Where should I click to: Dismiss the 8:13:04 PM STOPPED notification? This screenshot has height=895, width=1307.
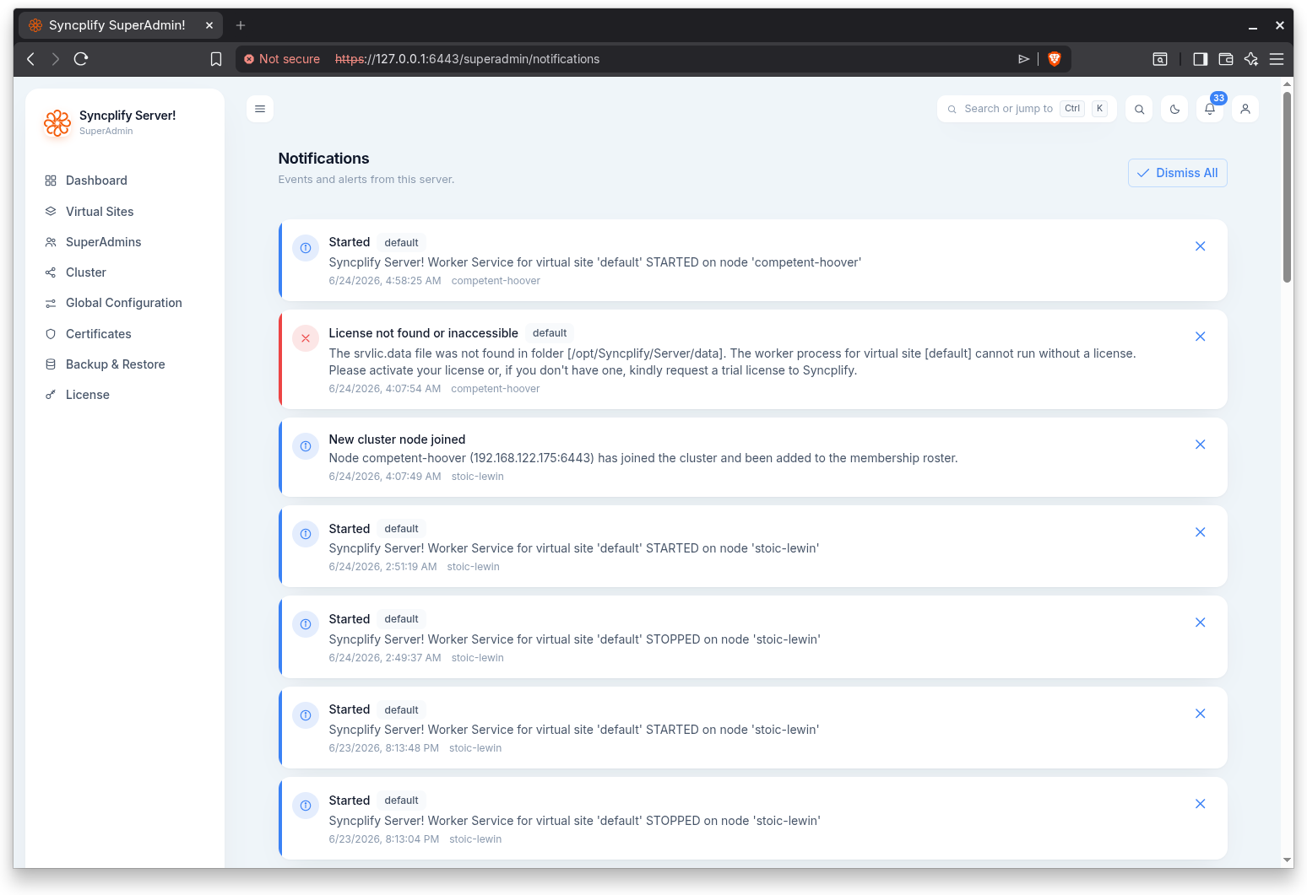click(1200, 804)
